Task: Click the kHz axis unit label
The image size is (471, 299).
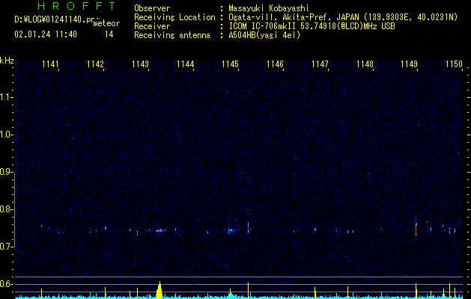Action: 7,61
